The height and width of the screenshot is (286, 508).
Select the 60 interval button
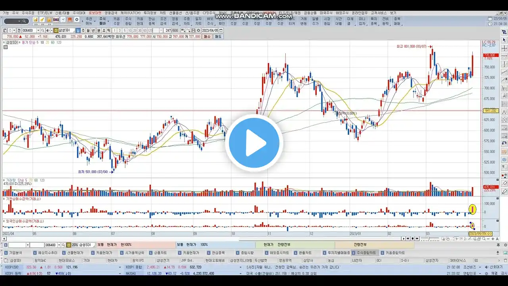(145, 31)
